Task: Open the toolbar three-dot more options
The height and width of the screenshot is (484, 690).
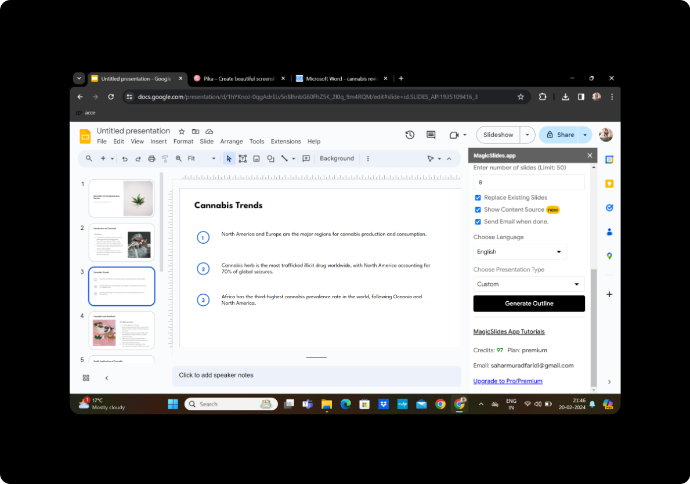Action: 368,158
